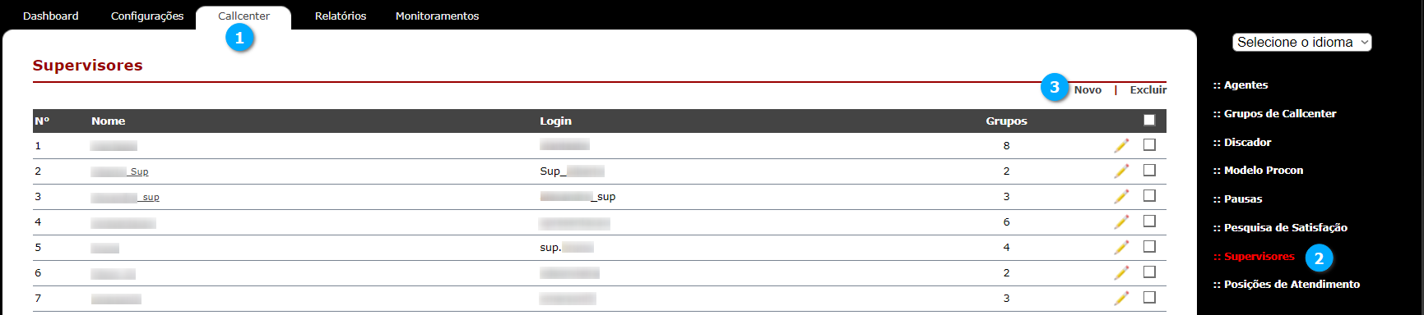
Task: Click Novo to add a supervisor
Action: 1088,90
